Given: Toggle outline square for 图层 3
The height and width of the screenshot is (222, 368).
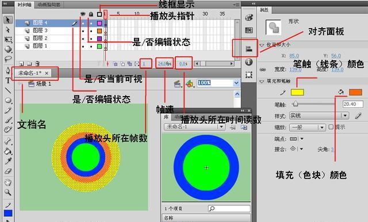Looking at the screenshot, I should pos(99,30).
